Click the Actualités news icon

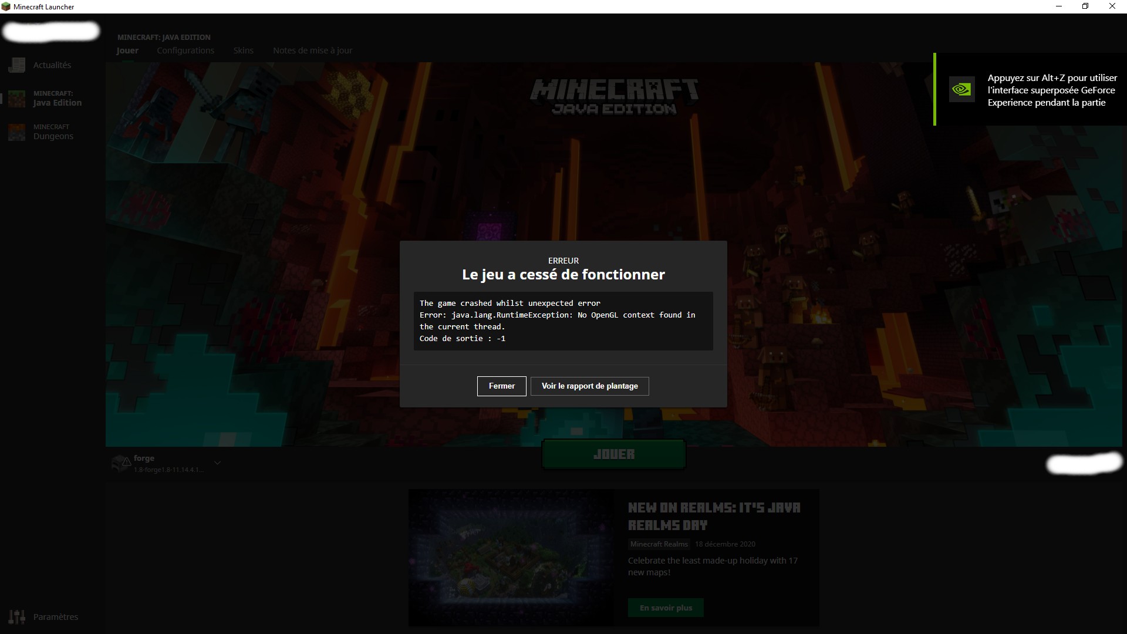[16, 65]
